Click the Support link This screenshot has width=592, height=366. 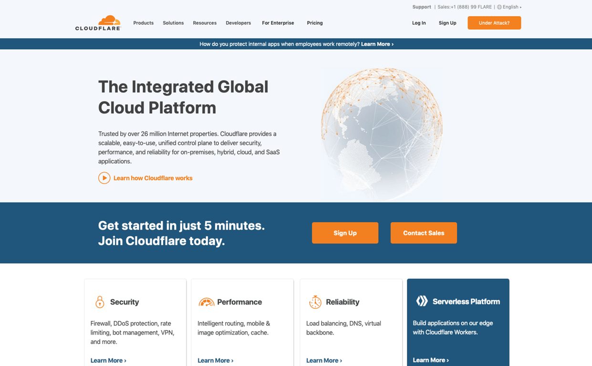pyautogui.click(x=422, y=7)
